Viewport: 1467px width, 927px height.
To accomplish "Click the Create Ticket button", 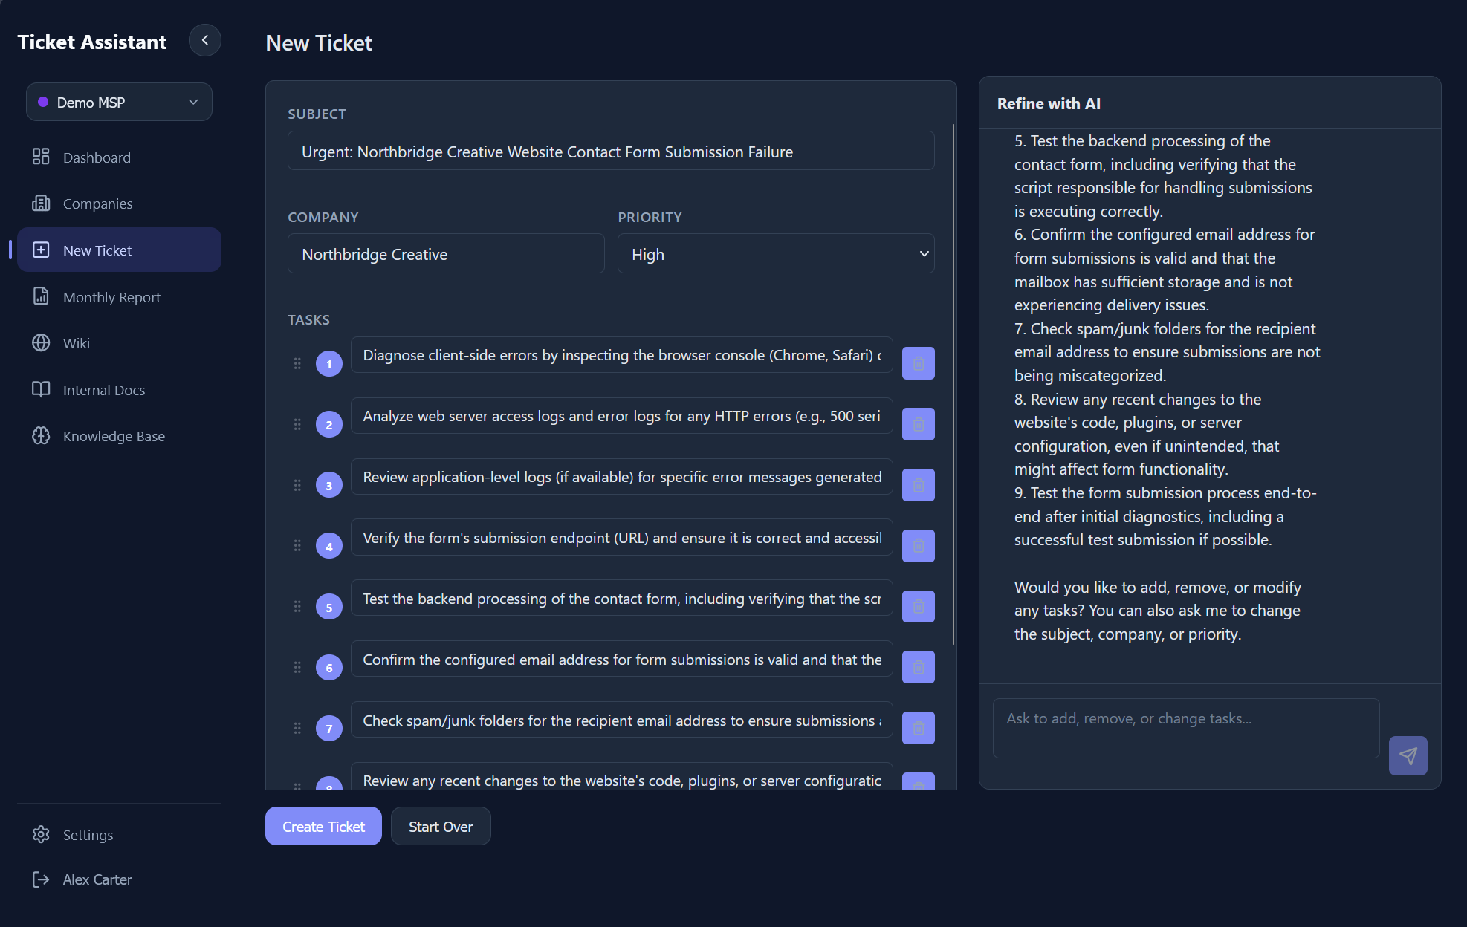I will click(323, 826).
